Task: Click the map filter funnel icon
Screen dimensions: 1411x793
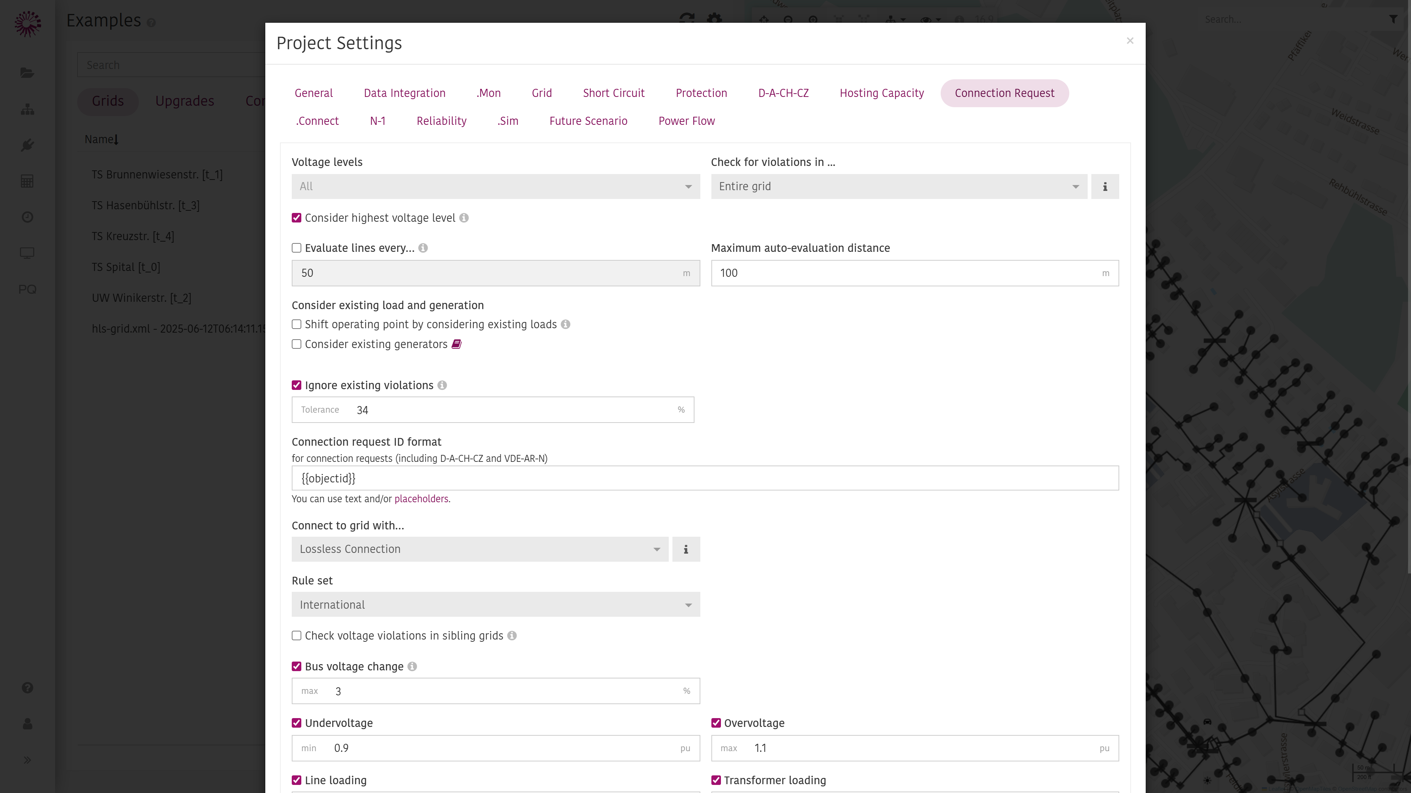Action: pyautogui.click(x=1393, y=19)
